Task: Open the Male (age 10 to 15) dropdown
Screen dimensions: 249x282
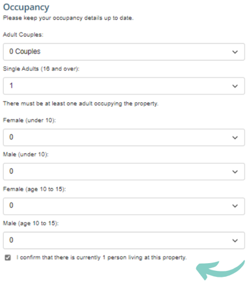Action: [124, 240]
